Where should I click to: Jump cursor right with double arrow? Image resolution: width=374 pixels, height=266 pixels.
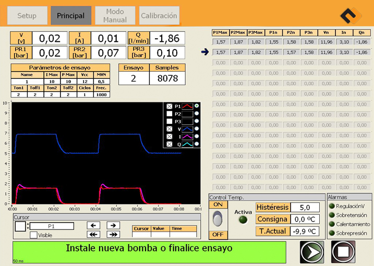[113, 235]
